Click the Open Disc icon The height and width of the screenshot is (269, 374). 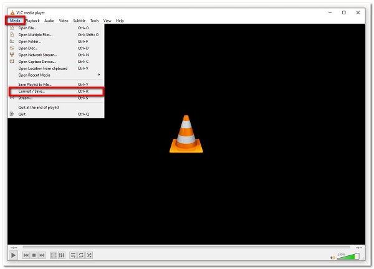click(12, 48)
